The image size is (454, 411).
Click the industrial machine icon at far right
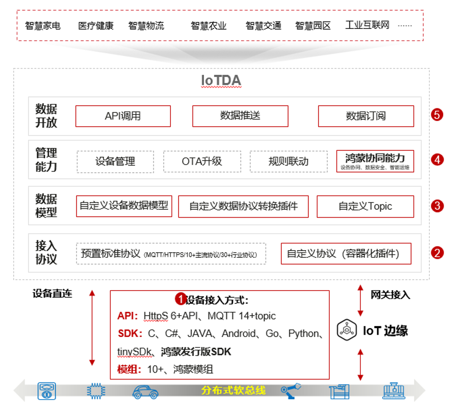tap(394, 391)
